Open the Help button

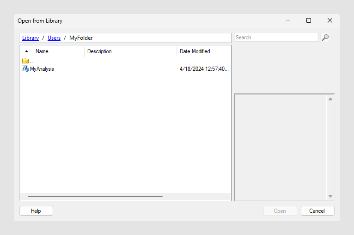pos(36,211)
